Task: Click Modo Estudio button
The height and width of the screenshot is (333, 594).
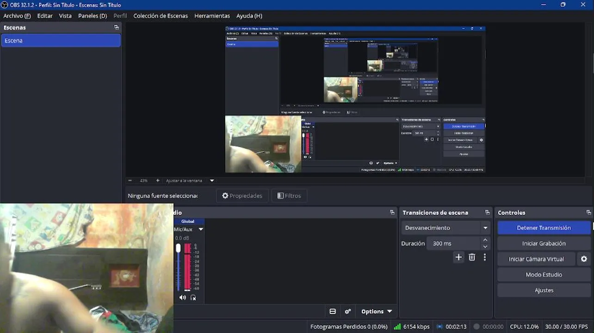Action: tap(544, 275)
